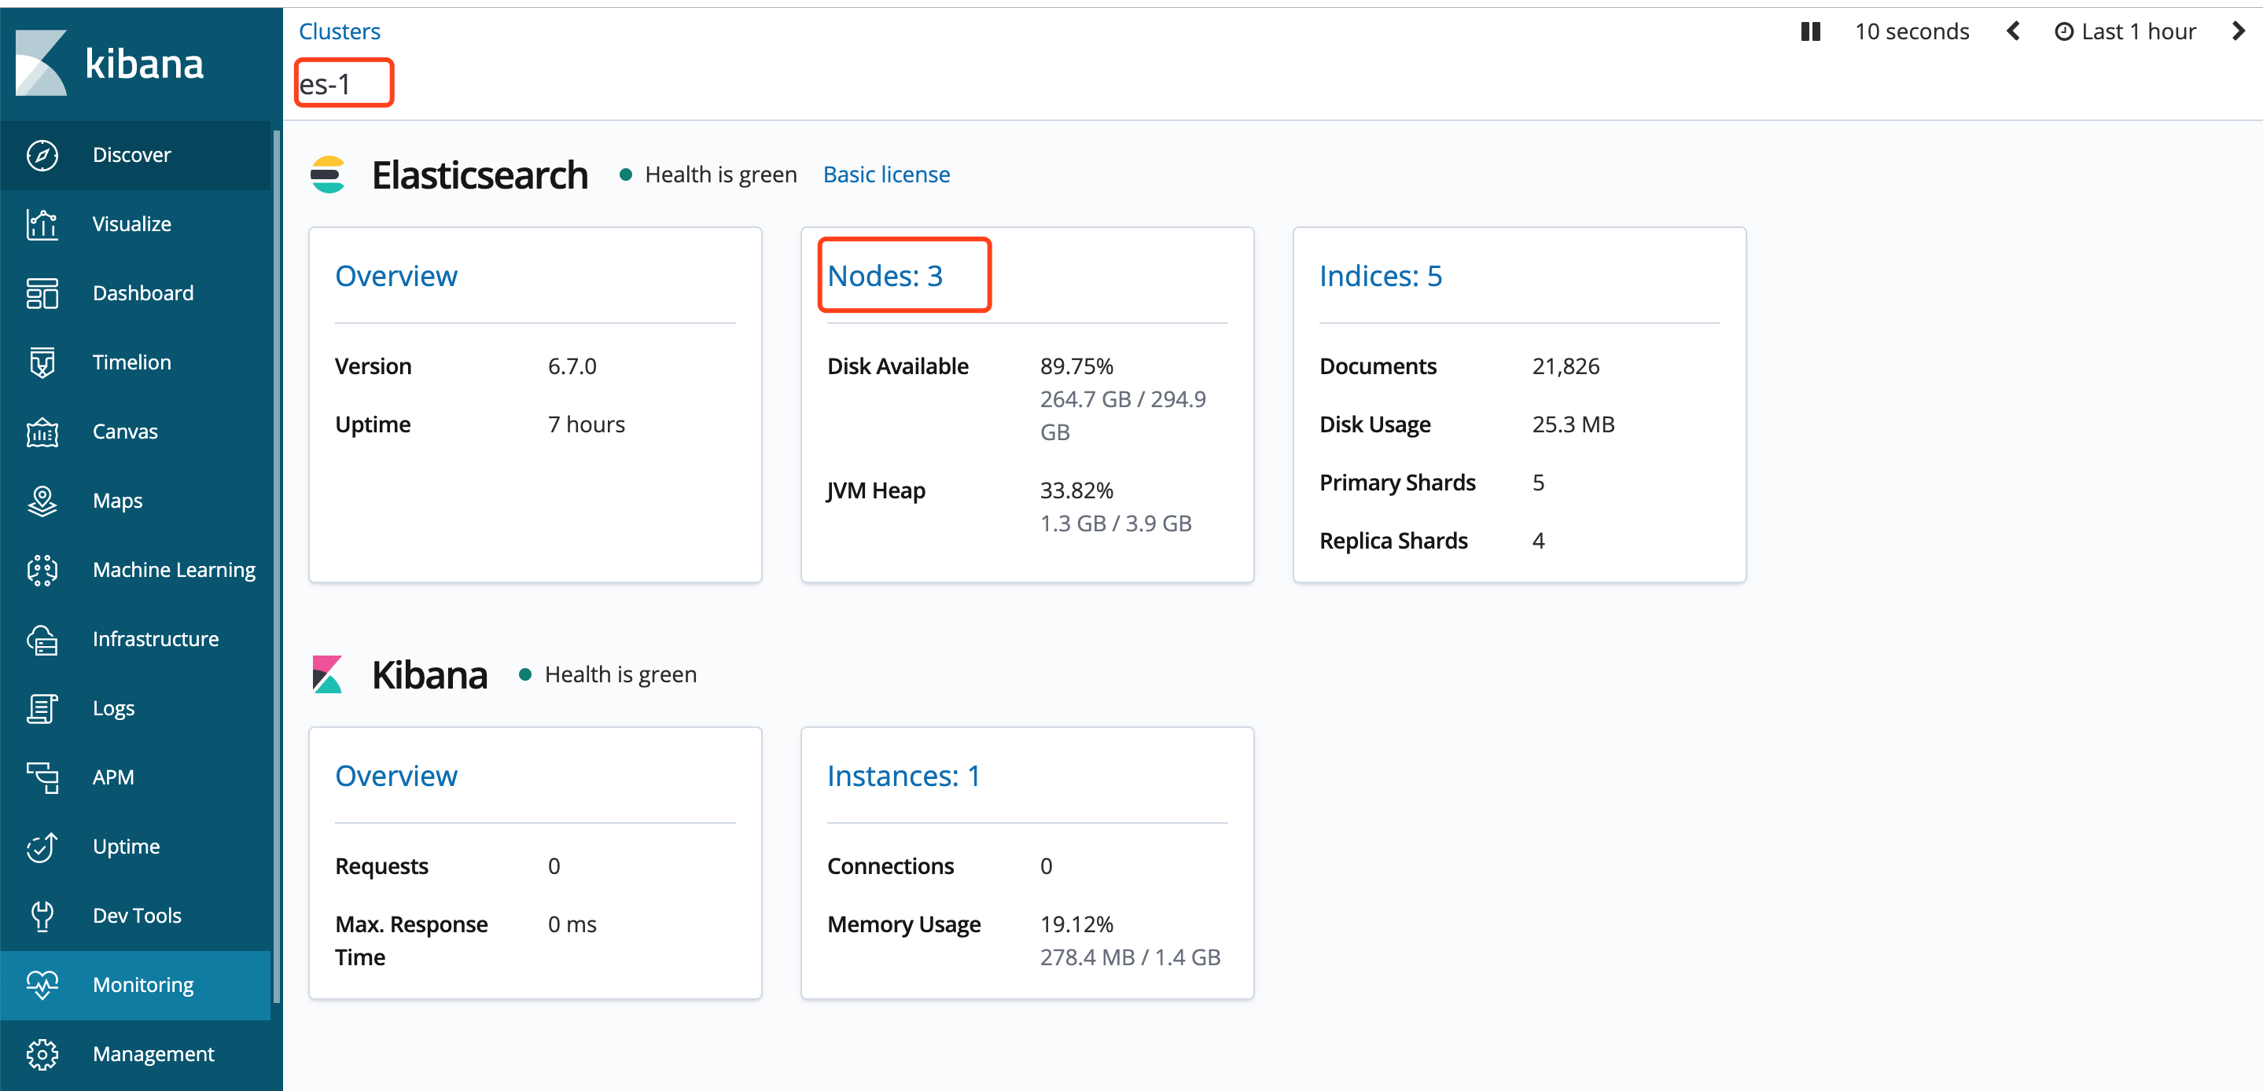Change the 10 seconds refresh interval
Image resolution: width=2263 pixels, height=1091 pixels.
(x=1912, y=31)
